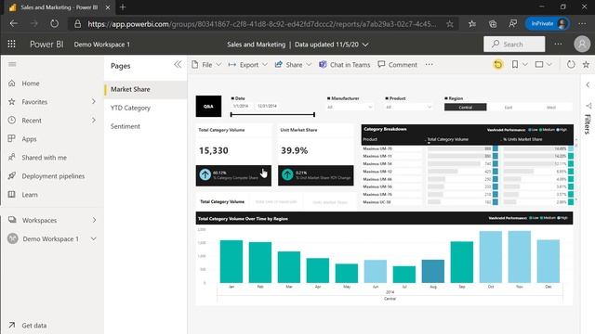
Task: Open more options ellipsis in report toolbar
Action: click(x=430, y=65)
